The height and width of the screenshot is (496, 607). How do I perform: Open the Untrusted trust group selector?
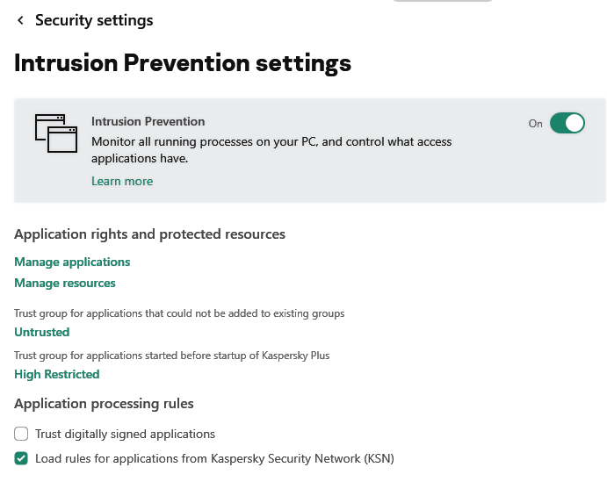point(41,332)
